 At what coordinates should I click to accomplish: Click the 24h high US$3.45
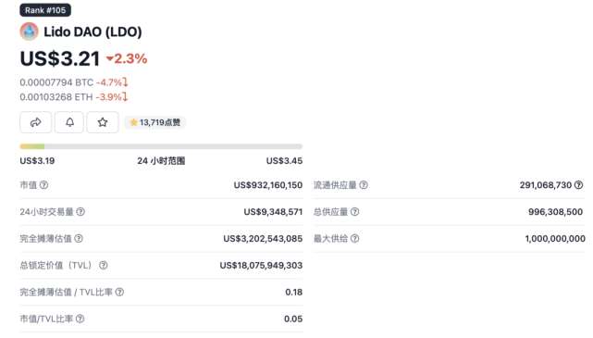[x=284, y=161]
